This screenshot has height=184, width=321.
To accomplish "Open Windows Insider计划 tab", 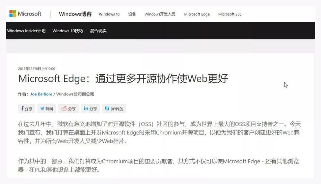I will [x=26, y=31].
